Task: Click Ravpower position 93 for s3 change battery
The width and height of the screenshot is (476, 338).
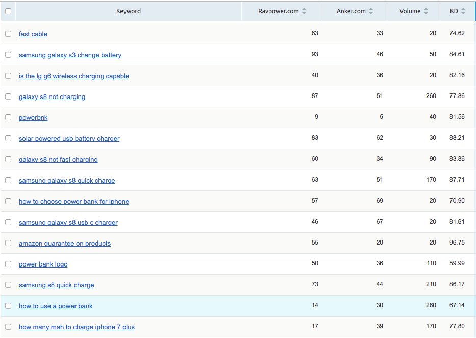Action: [315, 54]
